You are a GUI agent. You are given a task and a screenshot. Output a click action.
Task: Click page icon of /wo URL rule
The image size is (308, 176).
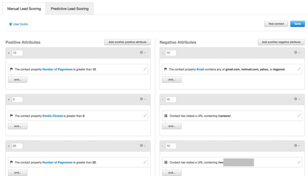(166, 162)
